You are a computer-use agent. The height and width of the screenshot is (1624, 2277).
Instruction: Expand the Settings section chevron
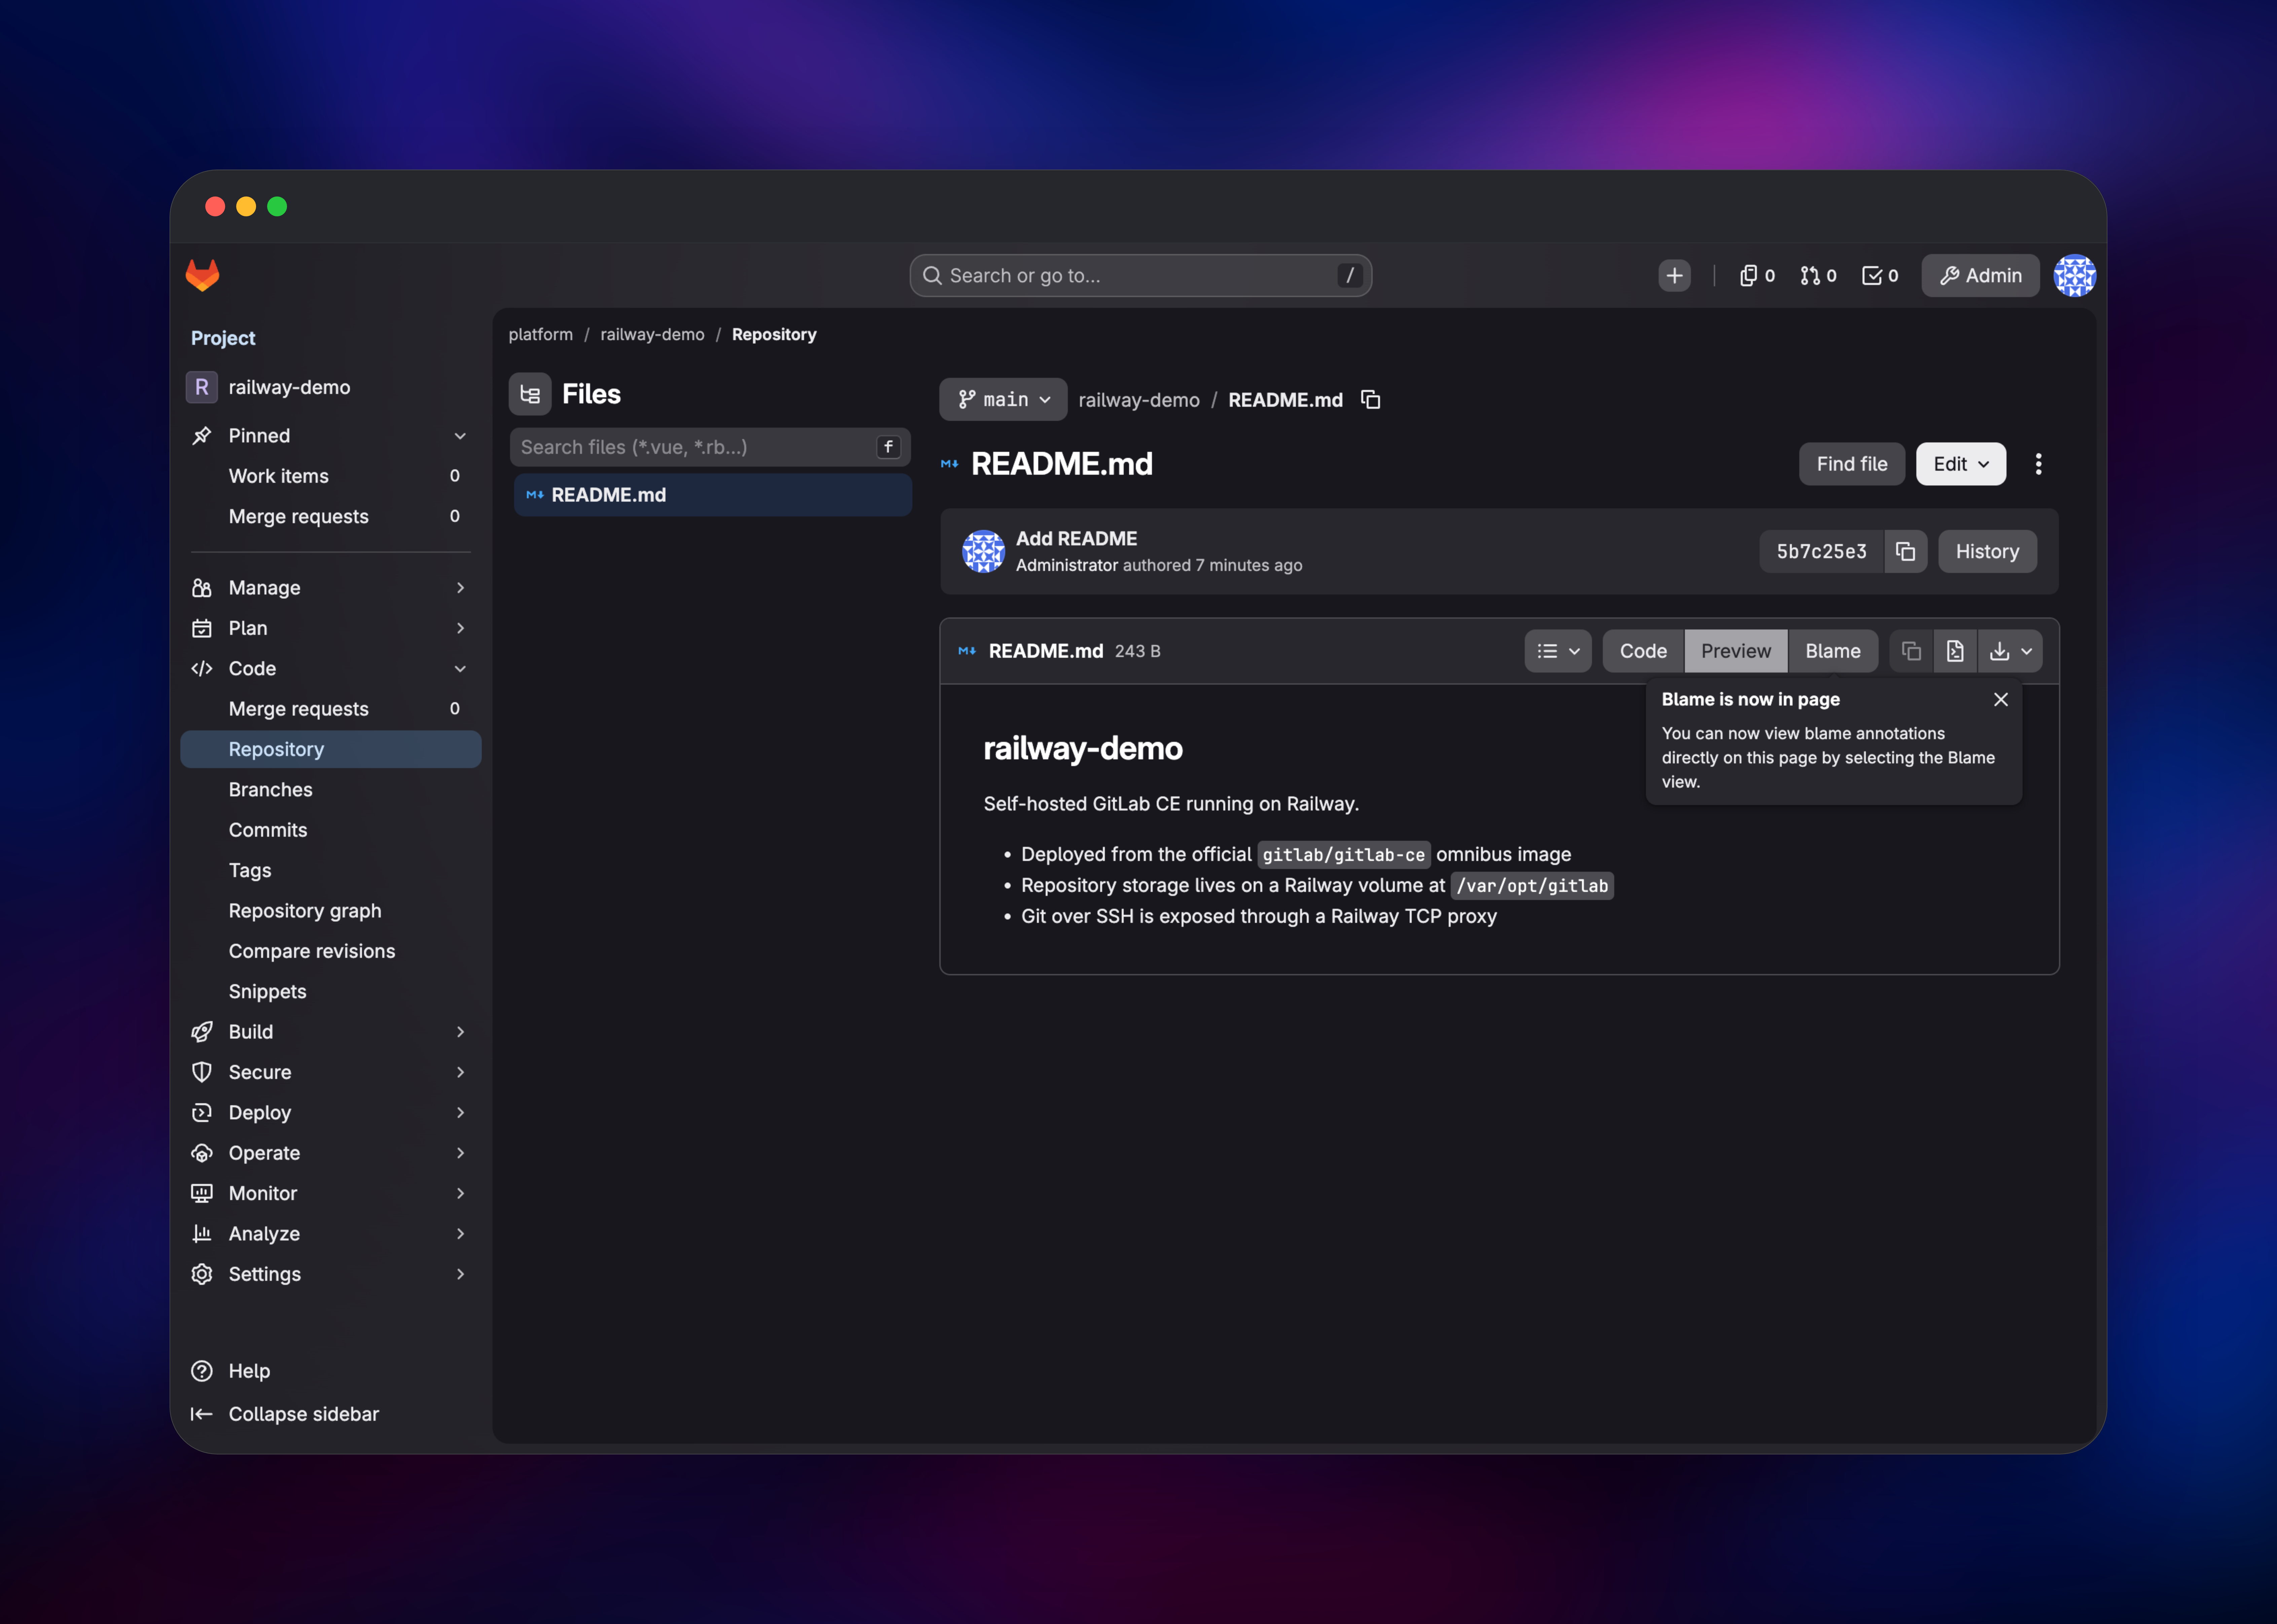(460, 1274)
